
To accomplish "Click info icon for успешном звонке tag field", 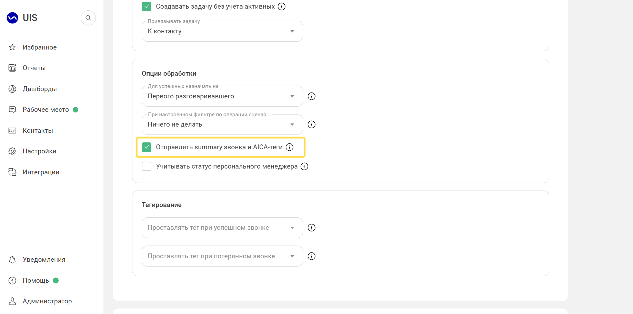I will pos(312,228).
